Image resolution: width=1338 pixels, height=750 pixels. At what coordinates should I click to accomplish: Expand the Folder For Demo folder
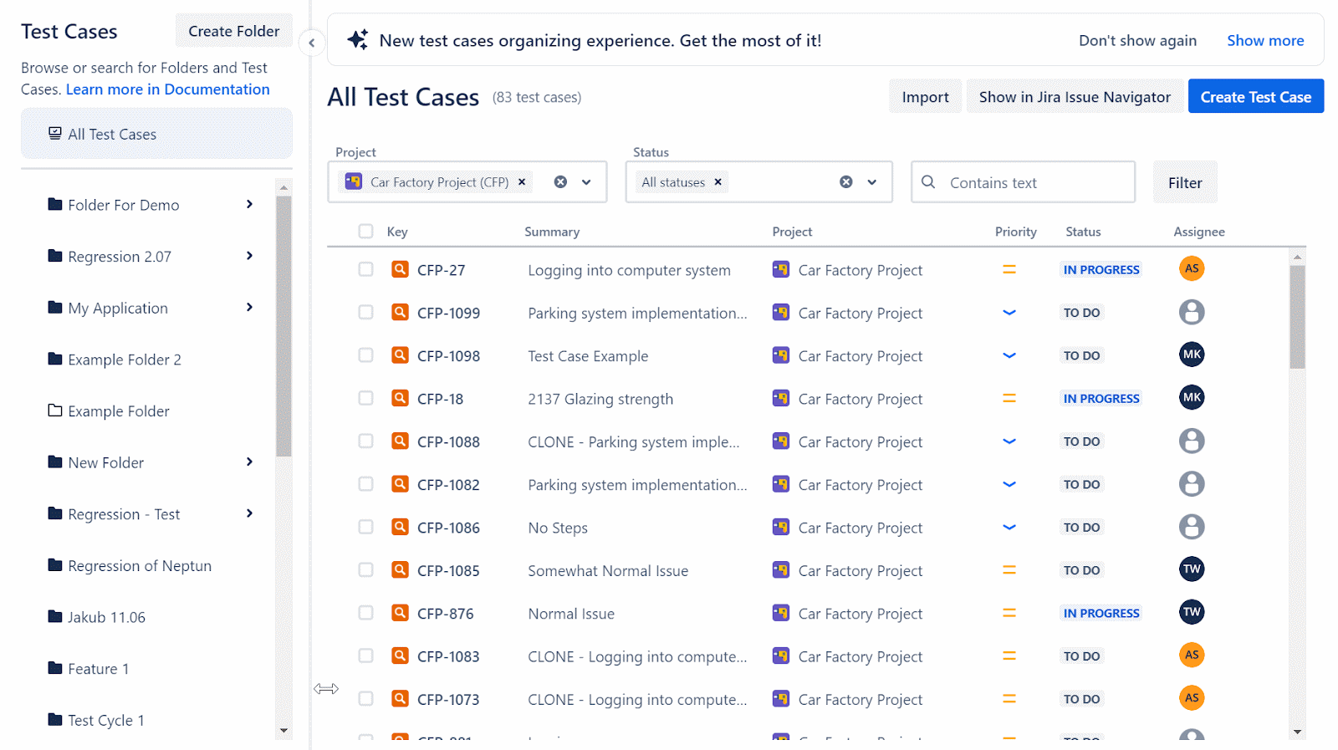tap(249, 204)
